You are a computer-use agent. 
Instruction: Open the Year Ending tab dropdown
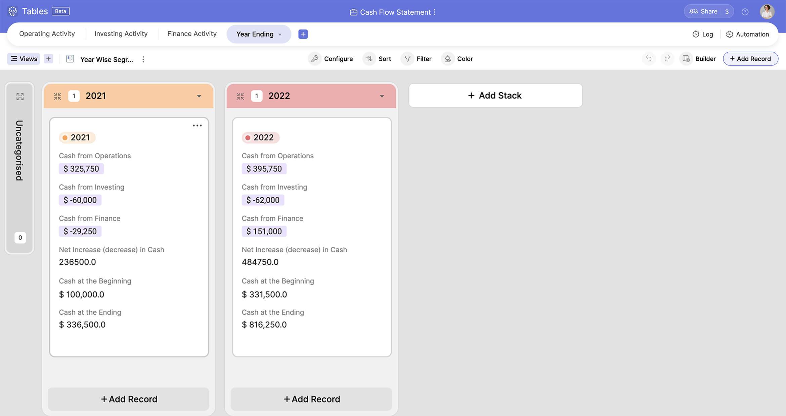280,35
